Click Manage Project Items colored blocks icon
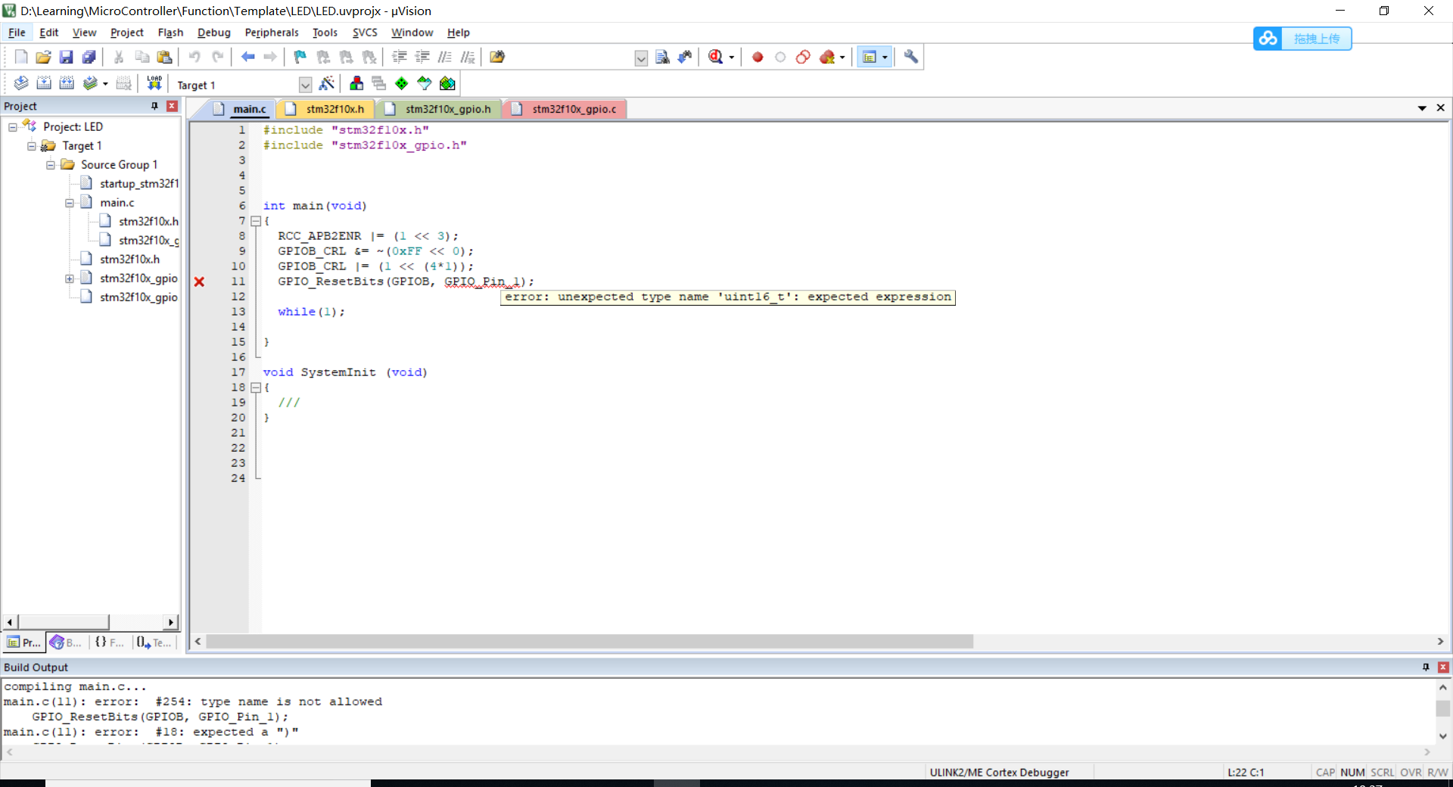This screenshot has width=1453, height=787. (356, 83)
